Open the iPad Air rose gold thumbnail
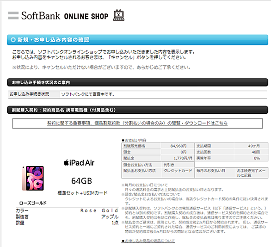 (x=33, y=178)
